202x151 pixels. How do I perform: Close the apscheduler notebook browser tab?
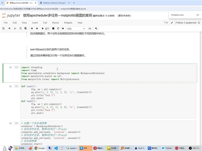[x=35, y=3]
